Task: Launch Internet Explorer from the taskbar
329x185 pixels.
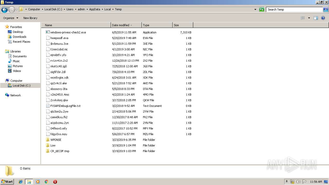Action: coord(21,182)
